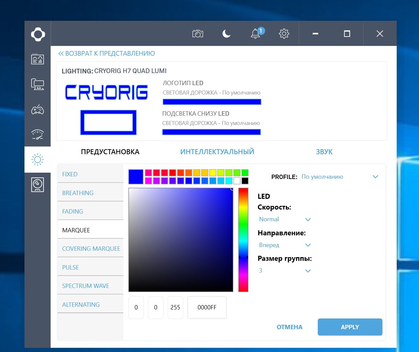Choose the BREATHING lighting mode
Viewport: 419px width, 352px height.
pyautogui.click(x=91, y=193)
